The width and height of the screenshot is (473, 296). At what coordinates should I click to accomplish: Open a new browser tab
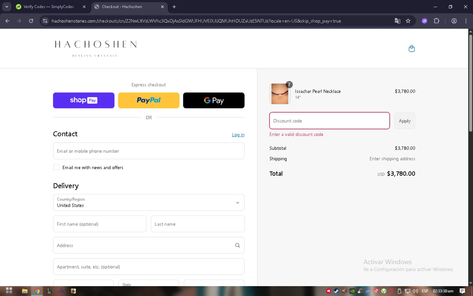pos(174,7)
